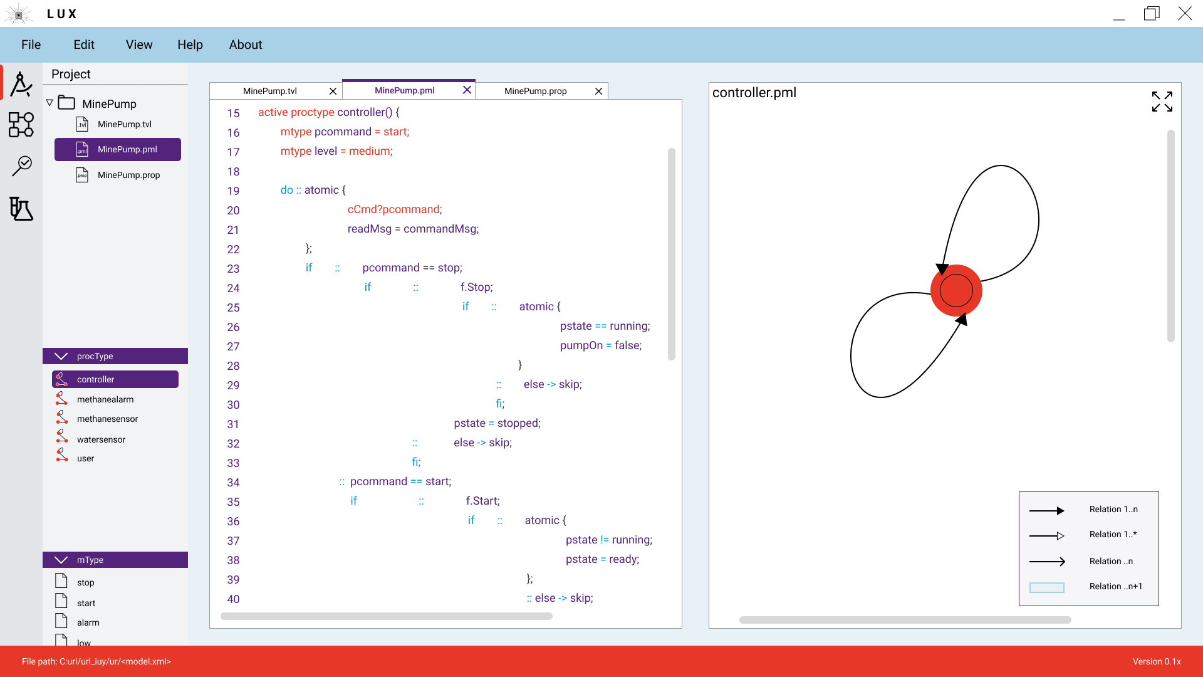Click the stop mType document icon
The width and height of the screenshot is (1203, 677).
pos(61,580)
